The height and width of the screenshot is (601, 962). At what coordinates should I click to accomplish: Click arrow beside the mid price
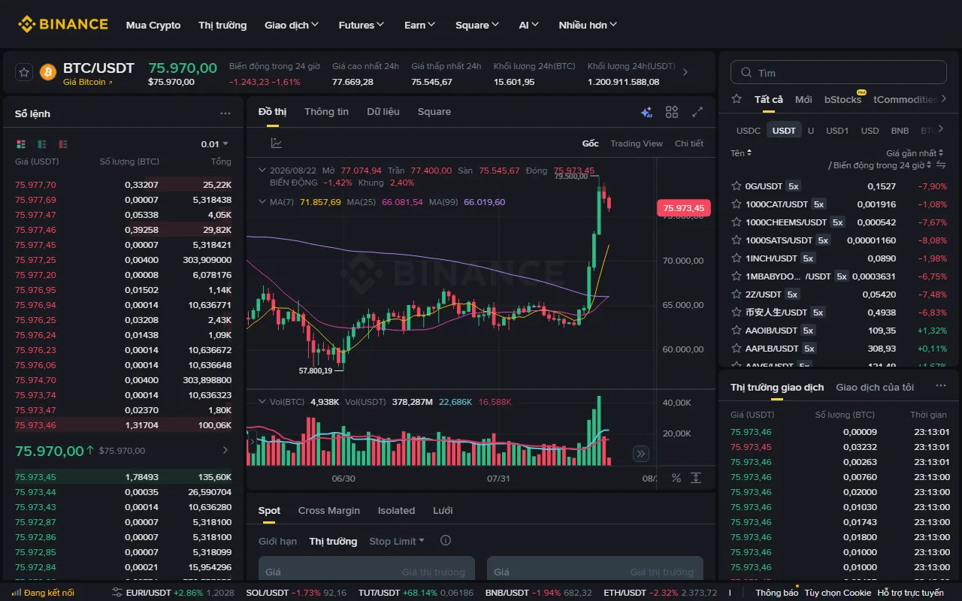pyautogui.click(x=225, y=451)
